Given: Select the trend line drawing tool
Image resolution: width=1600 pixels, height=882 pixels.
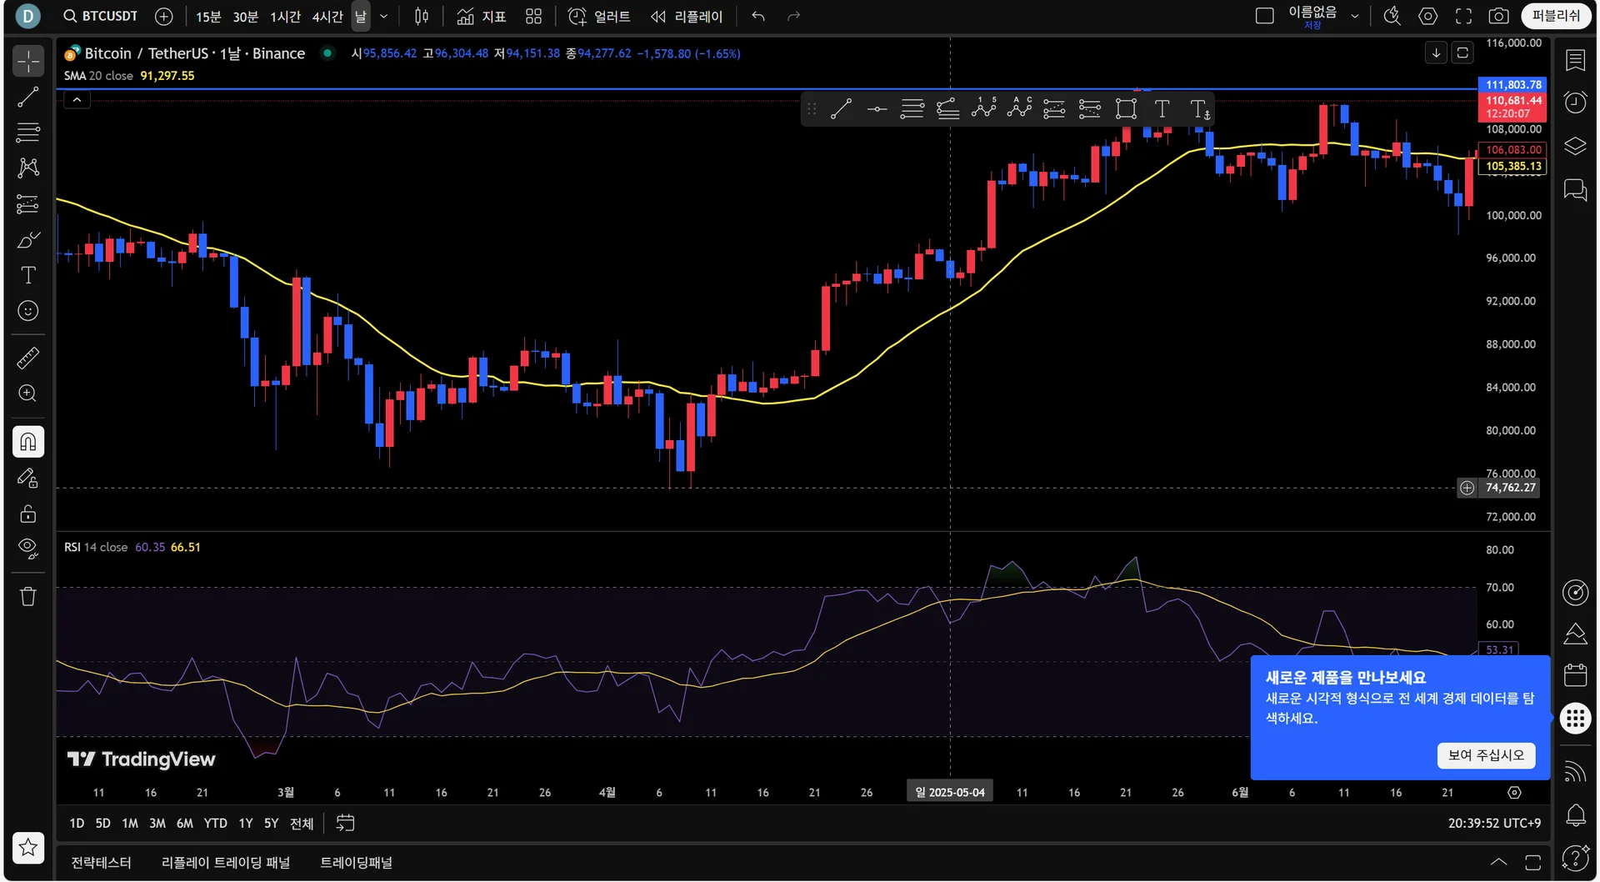Looking at the screenshot, I should point(28,97).
